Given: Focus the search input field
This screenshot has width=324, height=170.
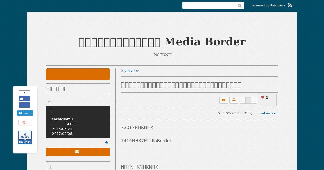Looking at the screenshot, I should point(210,5).
